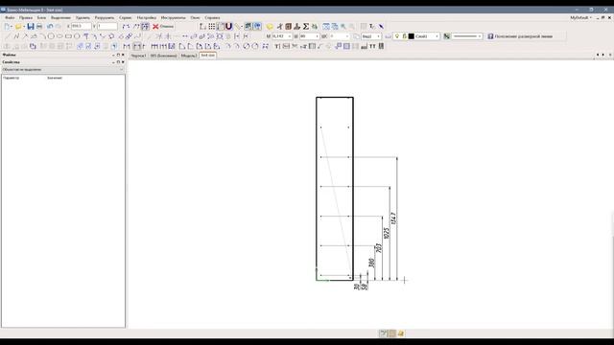
Task: Toggle the layer lock icon
Action: click(x=405, y=36)
